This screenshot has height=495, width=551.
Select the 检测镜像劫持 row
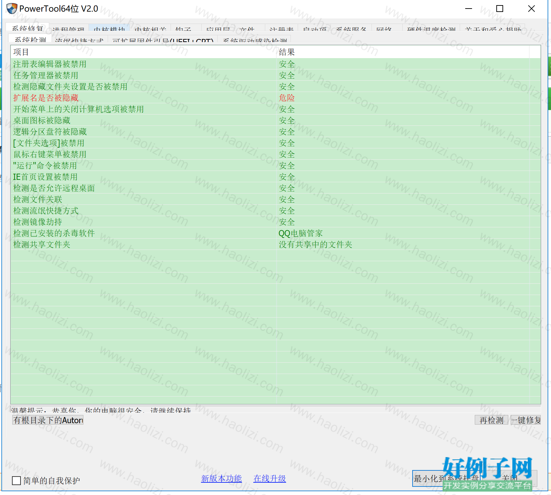tap(275, 222)
